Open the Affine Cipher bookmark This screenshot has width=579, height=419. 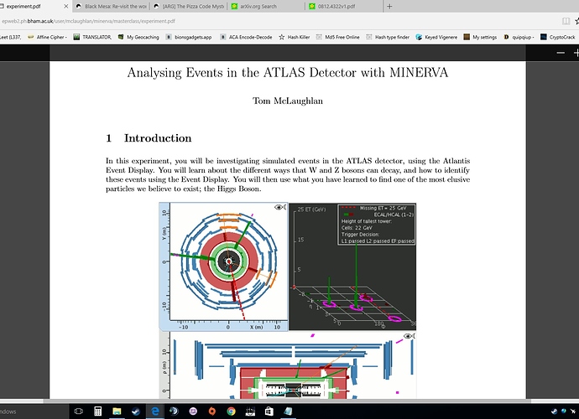click(45, 37)
